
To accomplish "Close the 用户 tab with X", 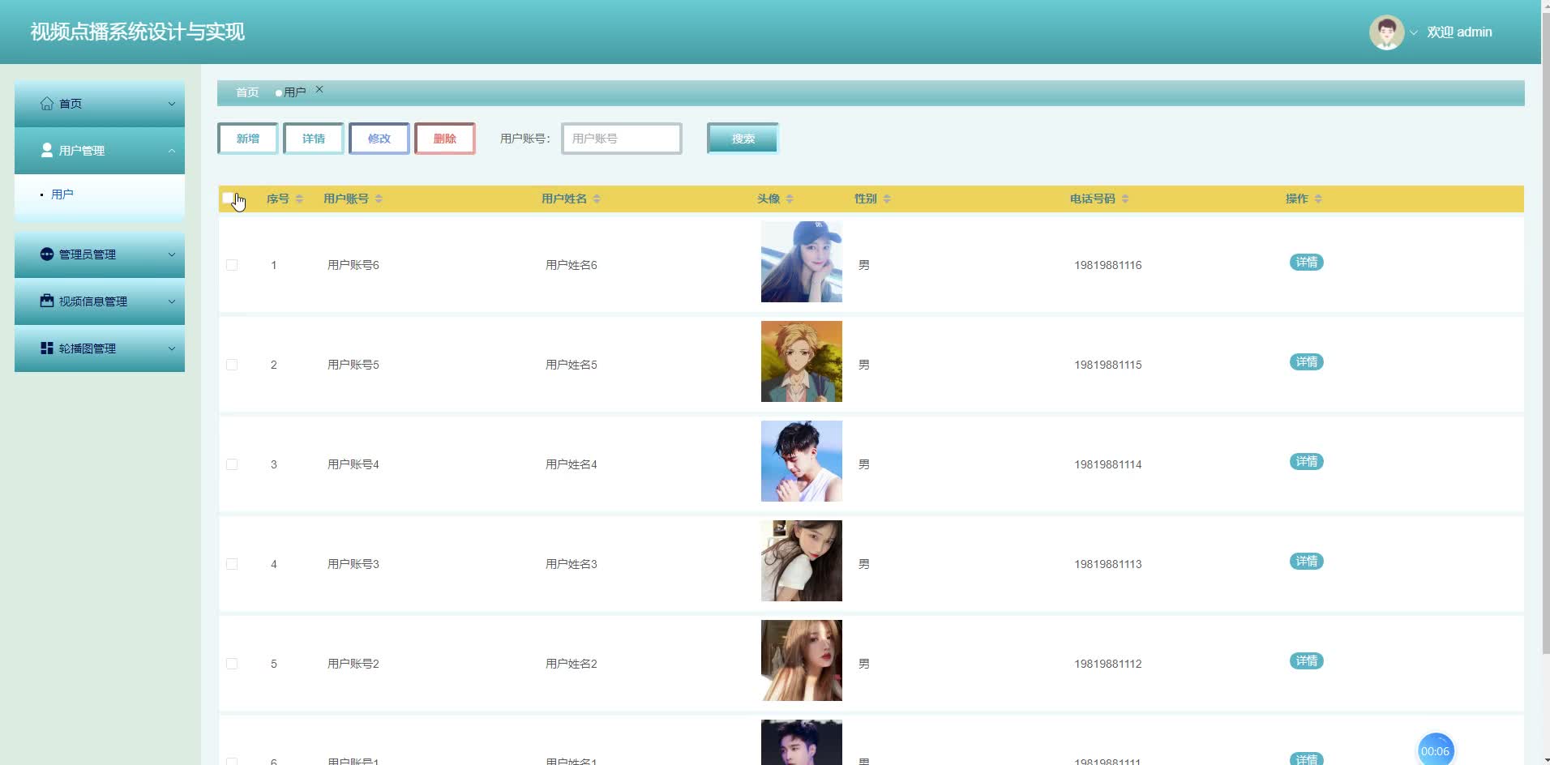I will (319, 90).
